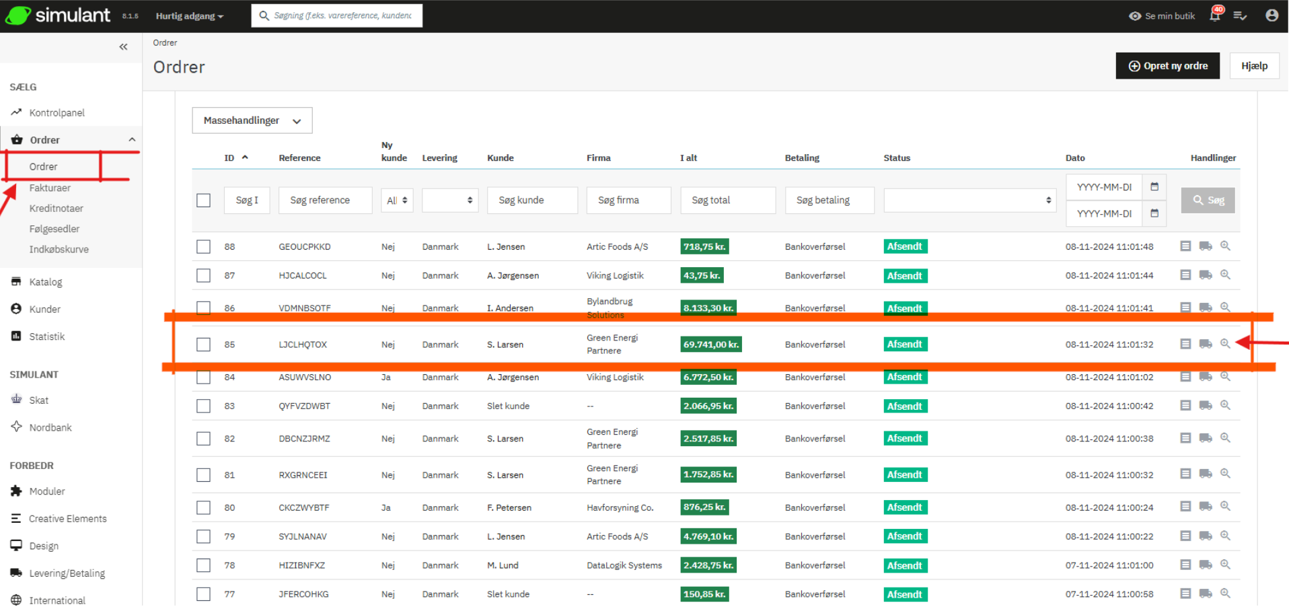Click the notifications bell icon
Screen dimensions: 1289x607
[x=1214, y=15]
